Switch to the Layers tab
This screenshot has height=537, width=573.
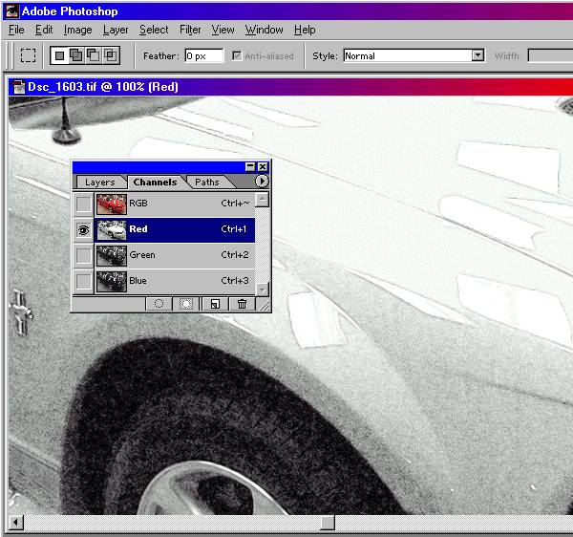99,182
